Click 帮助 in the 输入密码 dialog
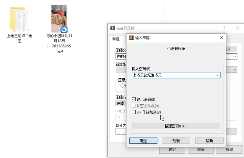 tap(209, 141)
